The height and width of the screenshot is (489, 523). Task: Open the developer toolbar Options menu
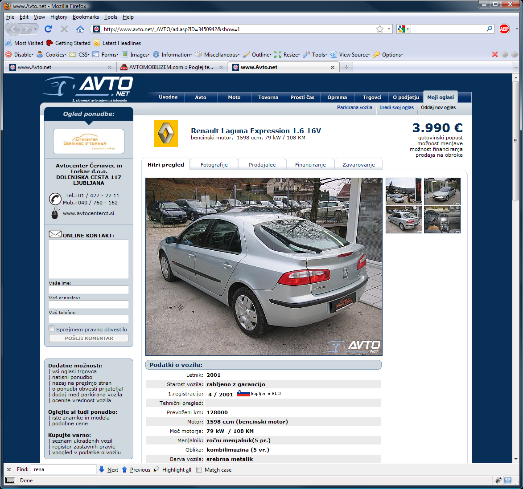[x=388, y=55]
